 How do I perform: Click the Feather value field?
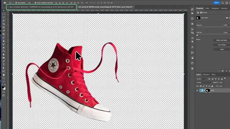coord(226,32)
